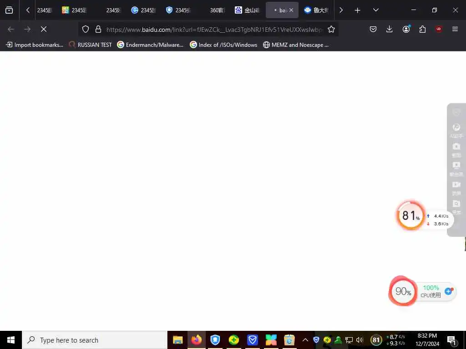Click the 81 circle on taskbar
466x349 pixels.
click(376, 340)
